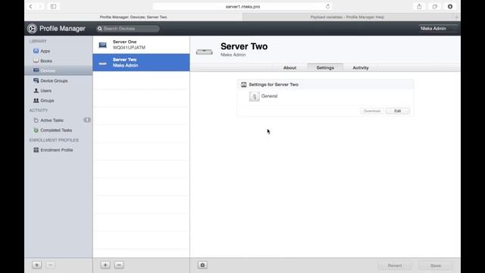
Task: Select Server Two in the device list
Action: [141, 62]
